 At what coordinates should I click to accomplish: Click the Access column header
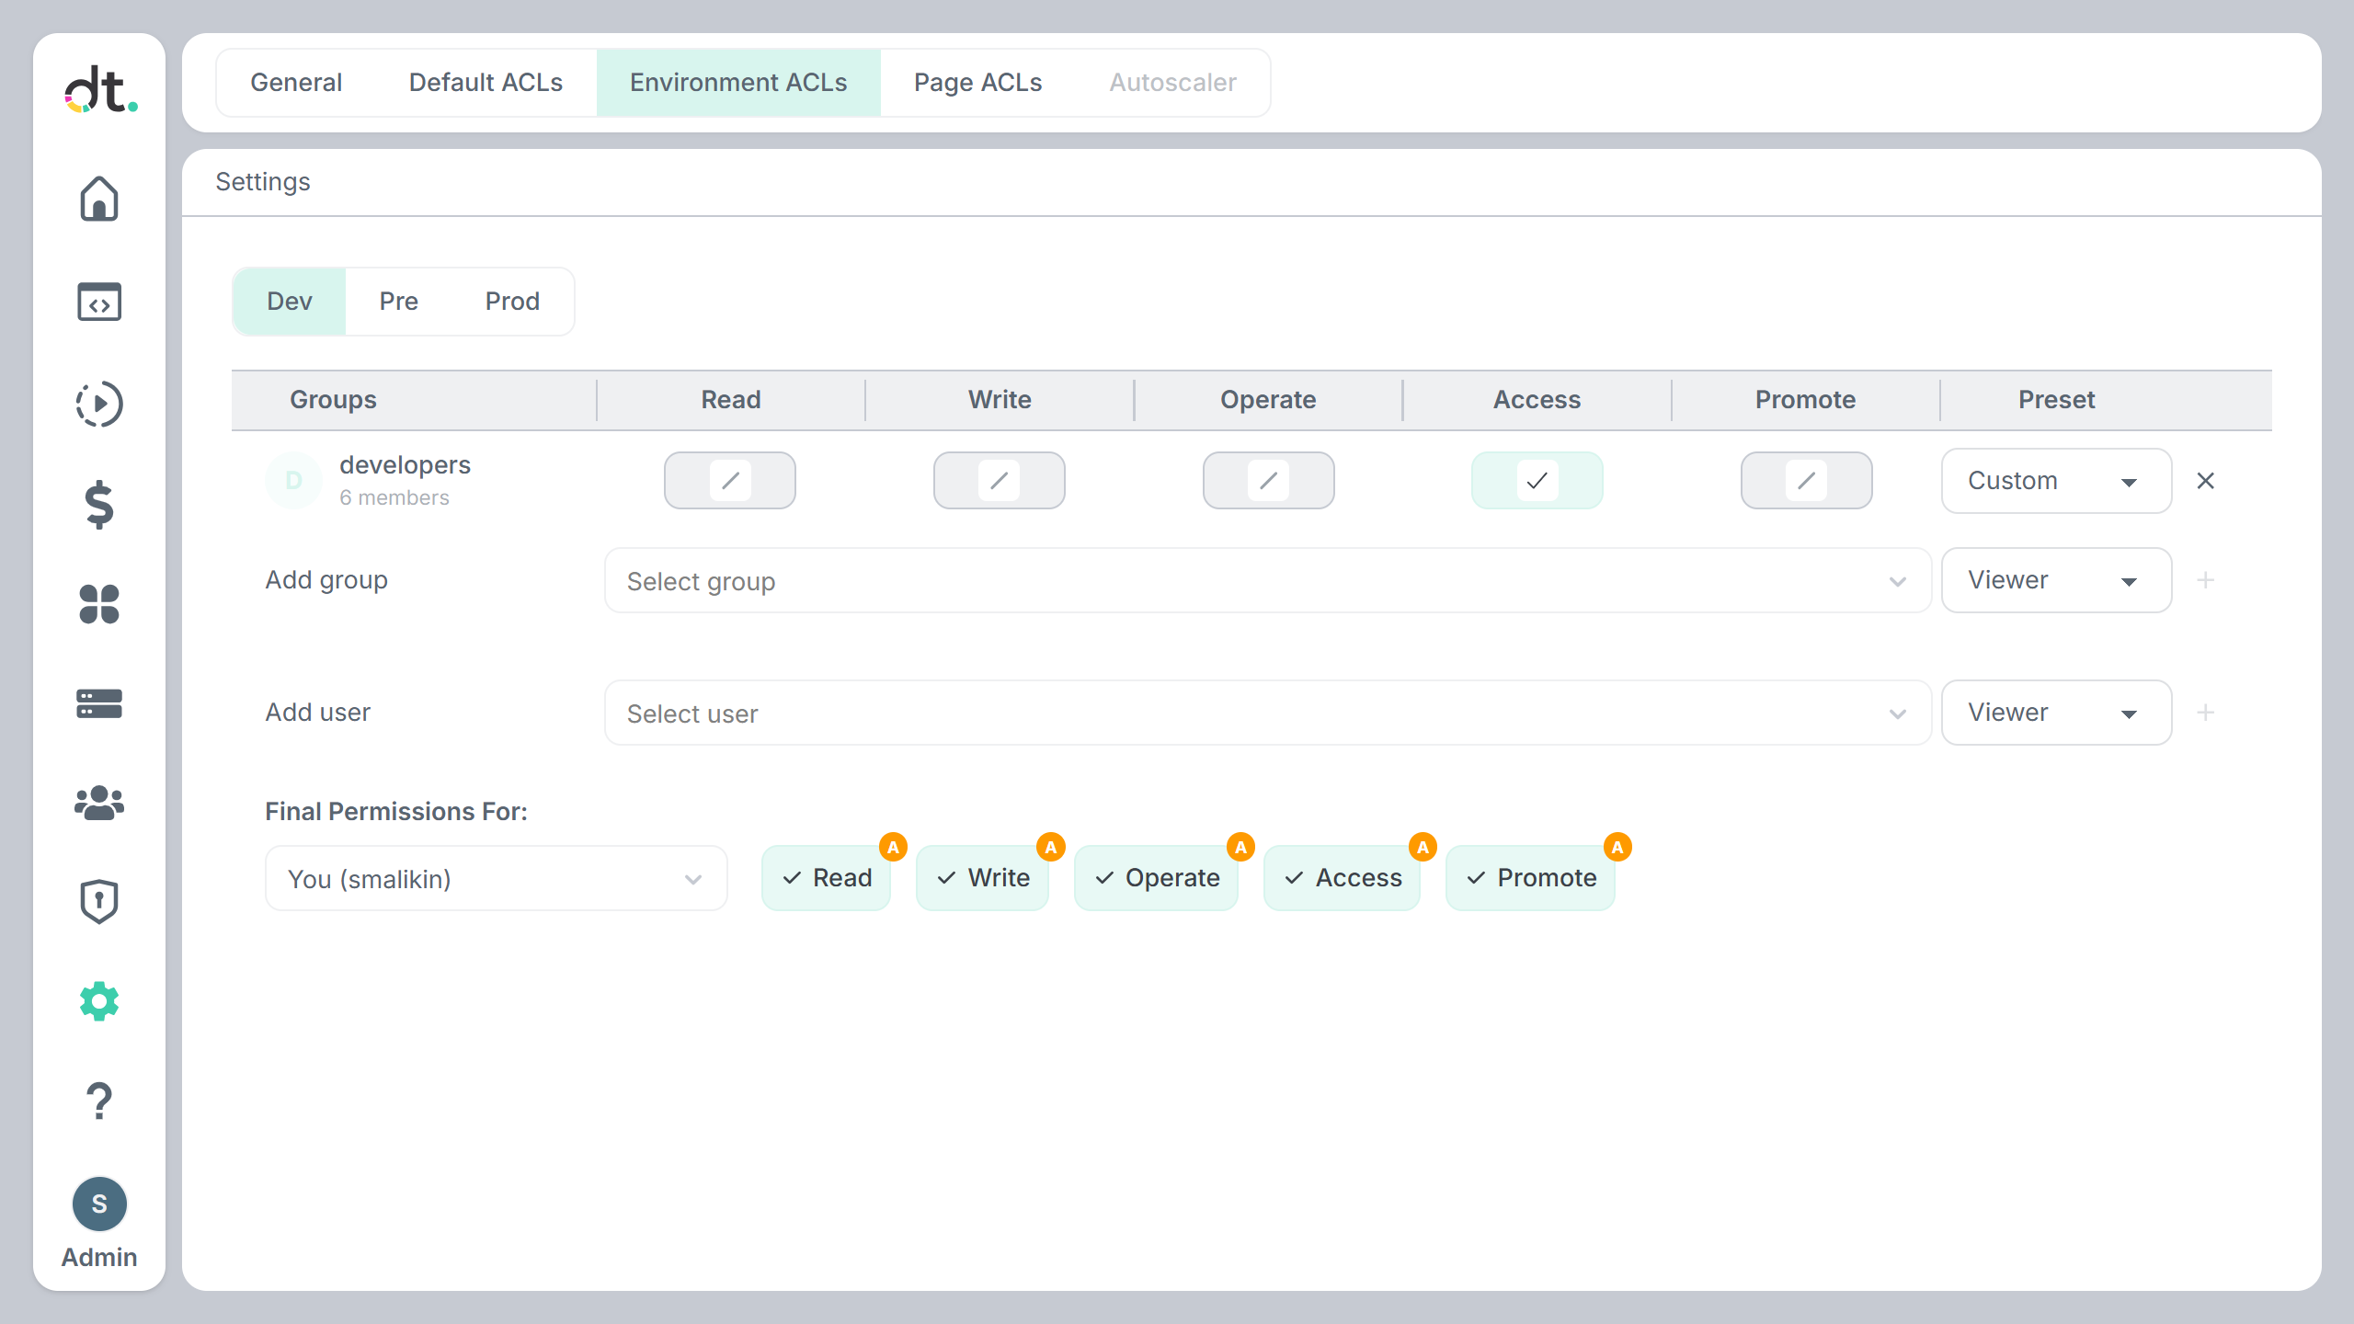[1537, 400]
